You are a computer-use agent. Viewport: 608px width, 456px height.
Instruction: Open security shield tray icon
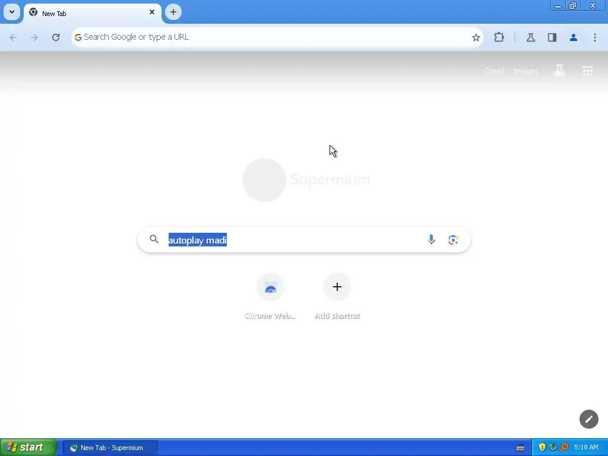542,448
